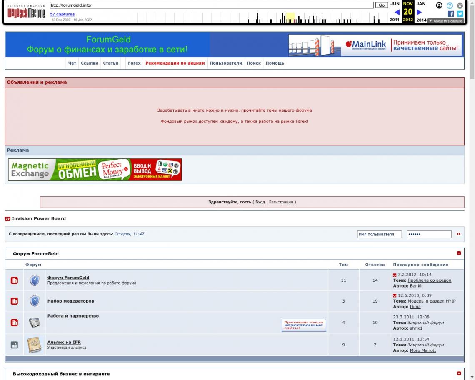475x380 pixels.
Task: Open last post icon dated 12.6.2010
Action: (395, 295)
